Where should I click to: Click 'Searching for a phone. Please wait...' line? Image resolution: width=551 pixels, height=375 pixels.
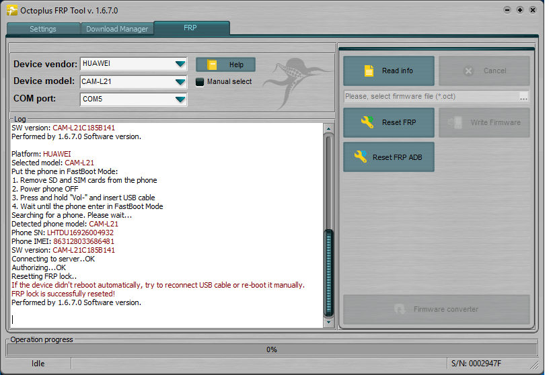(x=72, y=215)
